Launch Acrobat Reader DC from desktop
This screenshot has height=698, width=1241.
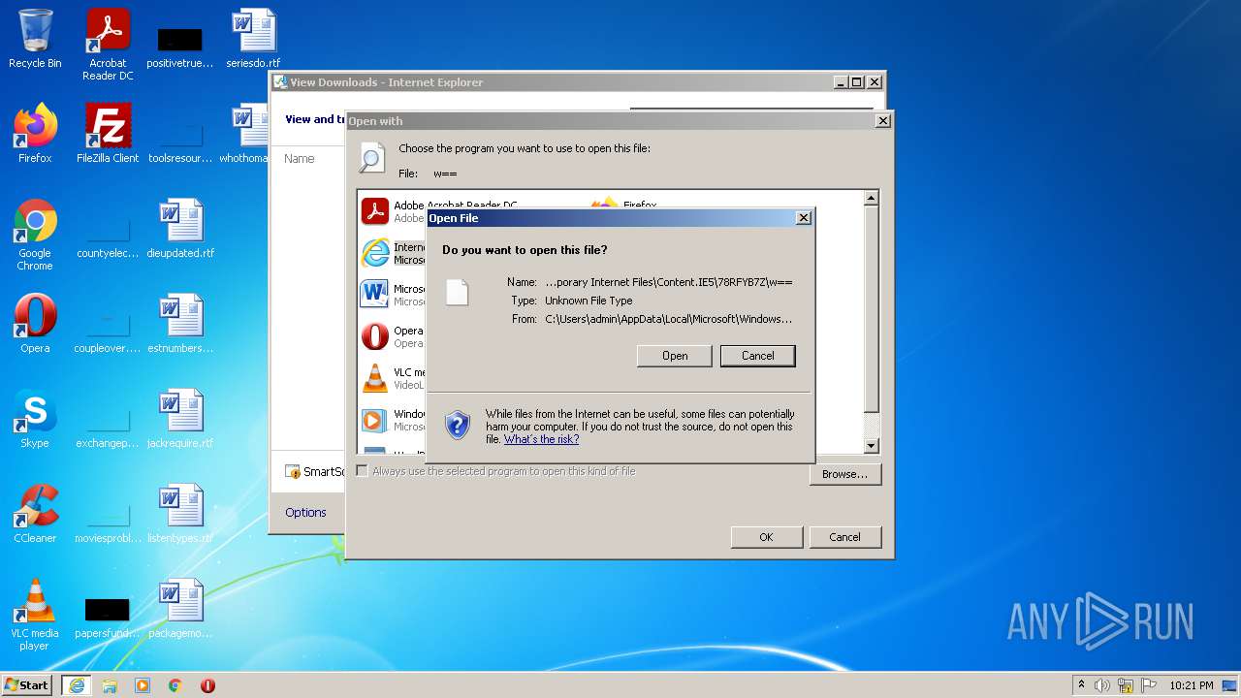tap(108, 45)
